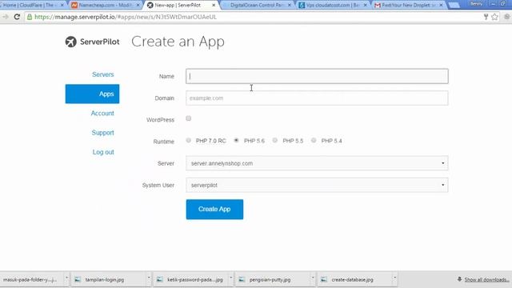Close the Gmail Find Your New Droplet tab

point(441,6)
